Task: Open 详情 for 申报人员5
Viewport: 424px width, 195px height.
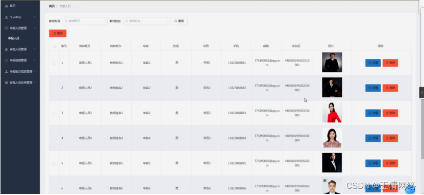Action: point(373,163)
